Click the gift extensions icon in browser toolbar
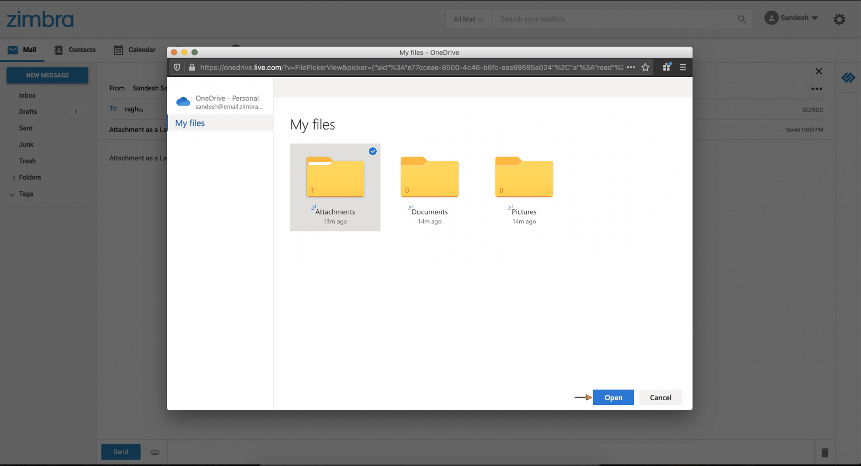The width and height of the screenshot is (861, 466). point(666,67)
